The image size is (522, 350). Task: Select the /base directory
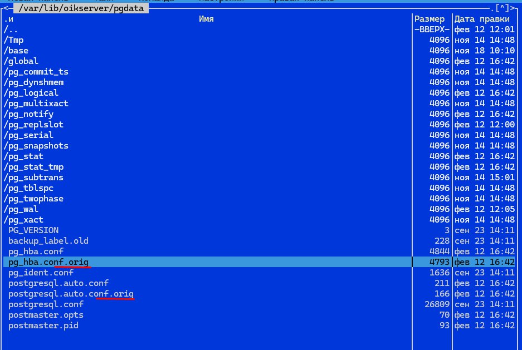coord(16,51)
